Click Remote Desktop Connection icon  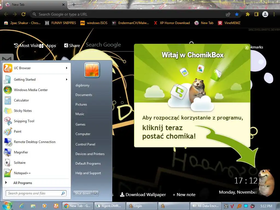(8, 142)
